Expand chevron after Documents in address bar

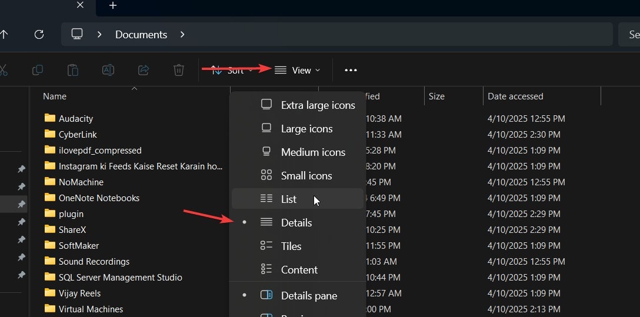click(x=182, y=35)
